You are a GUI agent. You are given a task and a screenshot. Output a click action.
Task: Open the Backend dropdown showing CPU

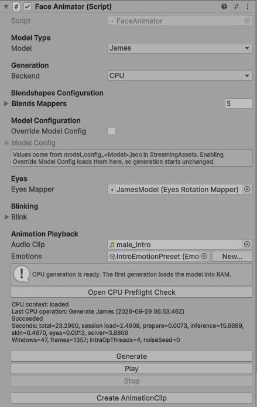[180, 76]
